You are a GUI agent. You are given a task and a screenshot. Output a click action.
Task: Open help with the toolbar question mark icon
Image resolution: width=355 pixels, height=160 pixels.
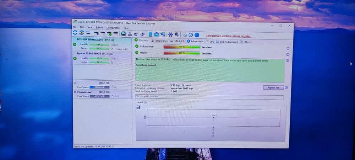click(x=191, y=35)
